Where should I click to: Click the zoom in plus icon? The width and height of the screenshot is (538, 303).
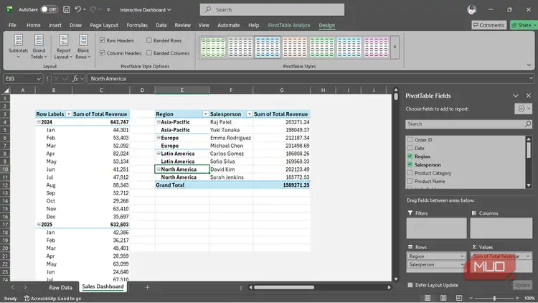click(x=517, y=298)
